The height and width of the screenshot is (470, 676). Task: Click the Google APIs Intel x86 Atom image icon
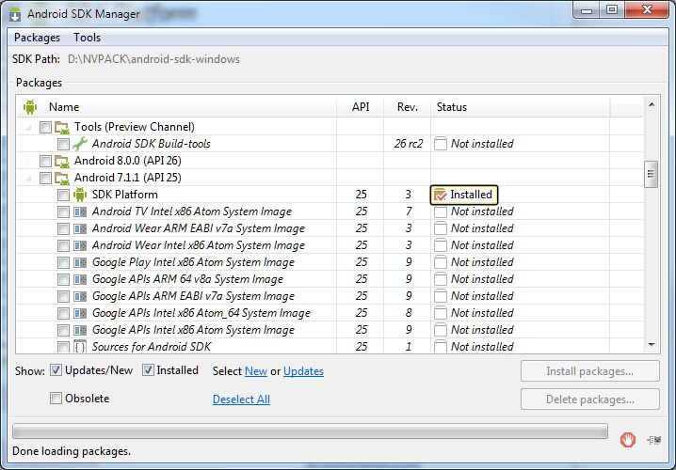click(x=80, y=330)
